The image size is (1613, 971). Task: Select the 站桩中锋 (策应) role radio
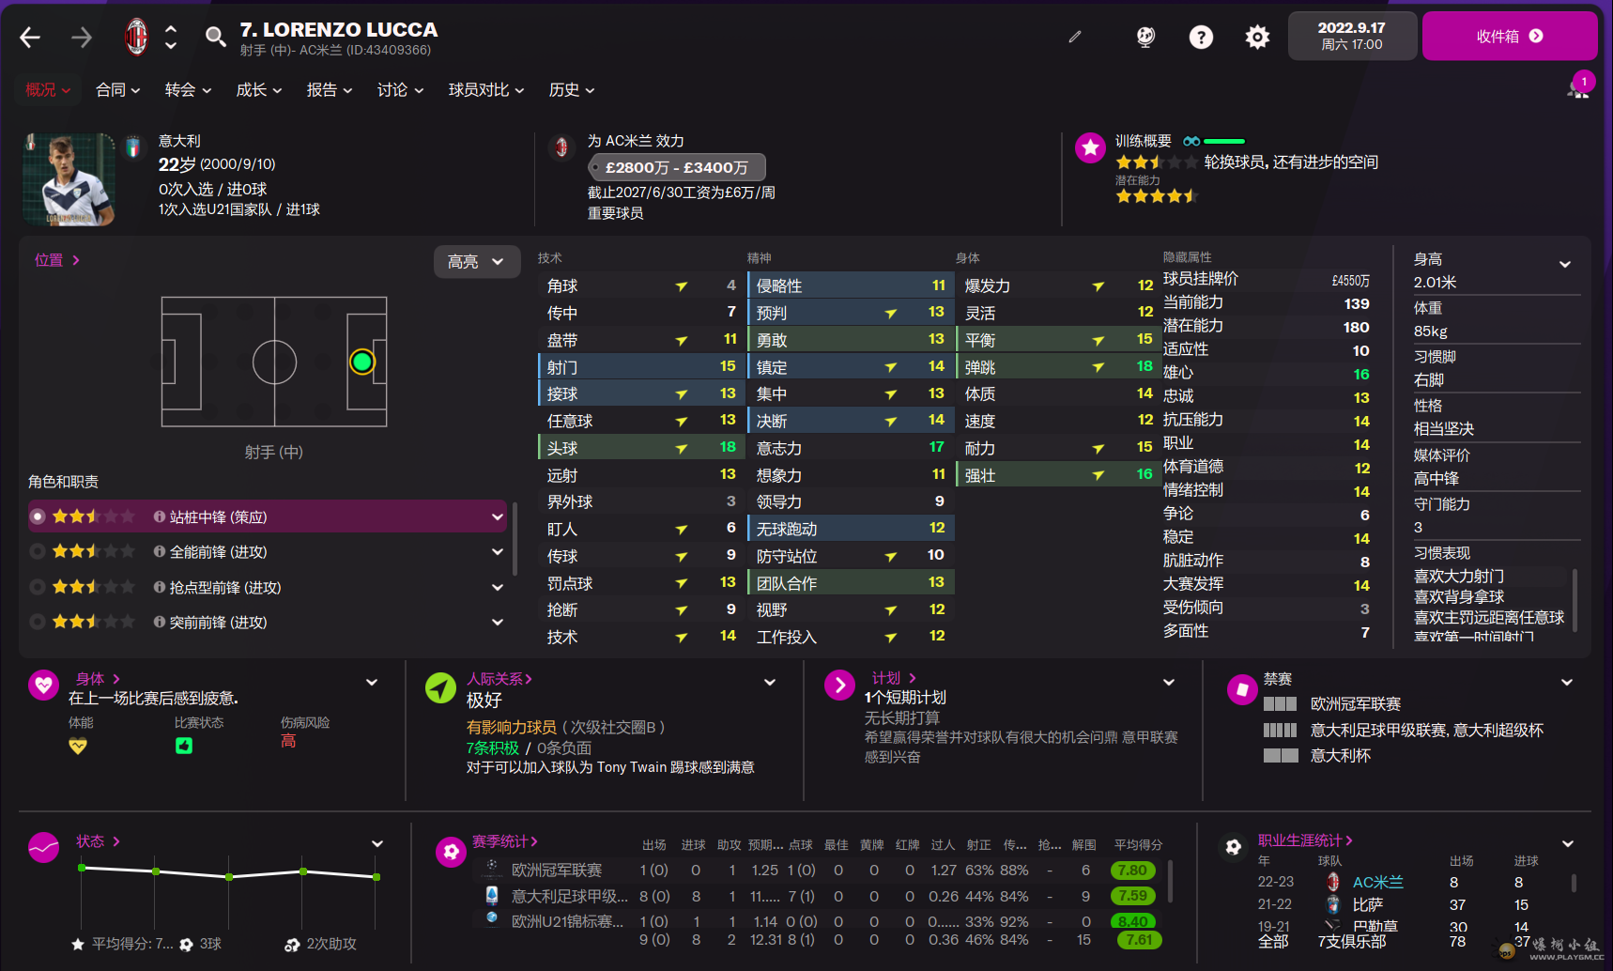tap(38, 516)
